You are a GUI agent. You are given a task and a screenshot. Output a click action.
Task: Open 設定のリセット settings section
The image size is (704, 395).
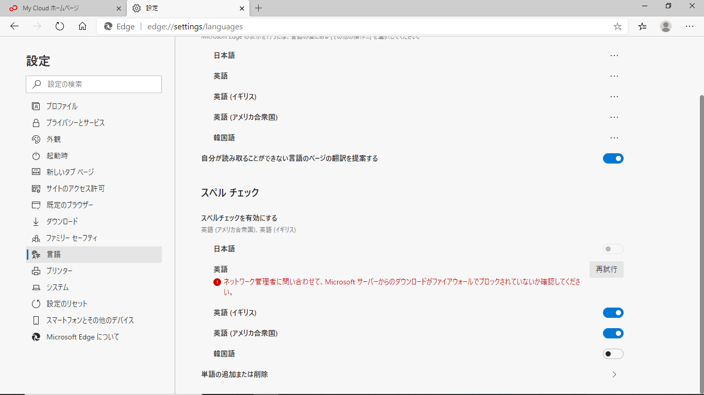pyautogui.click(x=94, y=303)
